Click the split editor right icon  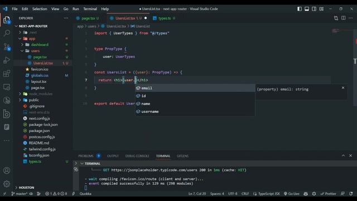click(x=344, y=18)
